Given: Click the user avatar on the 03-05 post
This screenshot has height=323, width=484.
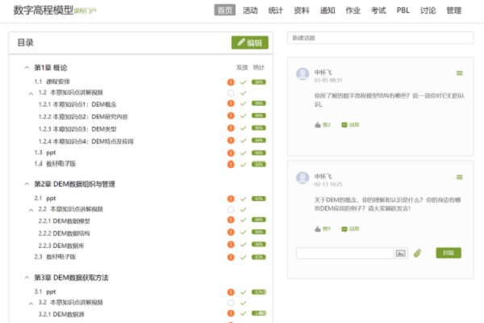Looking at the screenshot, I should coord(302,74).
